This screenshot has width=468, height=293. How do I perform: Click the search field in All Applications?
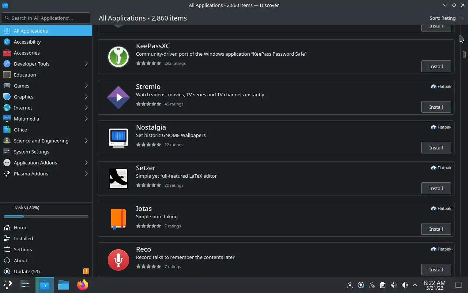coord(46,18)
